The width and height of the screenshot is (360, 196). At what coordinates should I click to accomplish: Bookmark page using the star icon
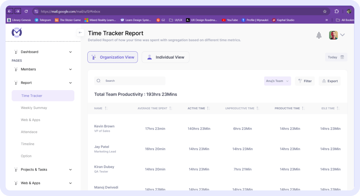tap(325, 11)
